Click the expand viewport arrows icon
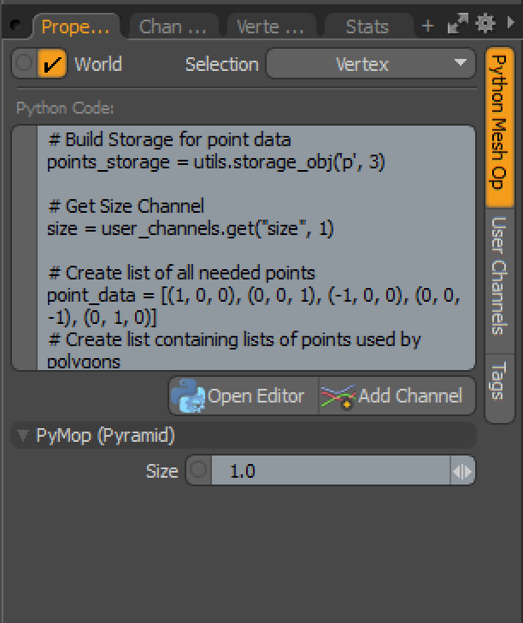 click(459, 25)
